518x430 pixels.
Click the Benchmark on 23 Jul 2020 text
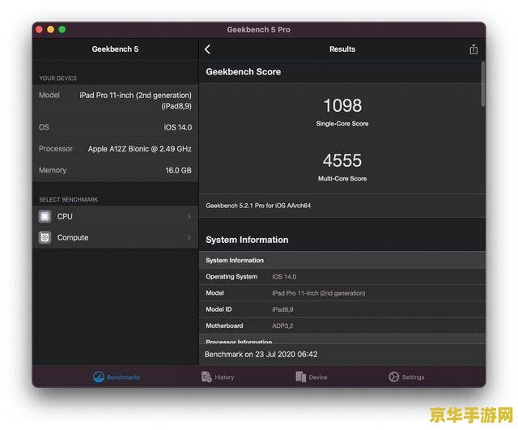click(261, 355)
